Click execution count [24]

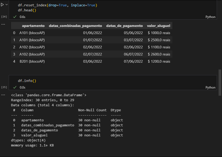click(4, 17)
